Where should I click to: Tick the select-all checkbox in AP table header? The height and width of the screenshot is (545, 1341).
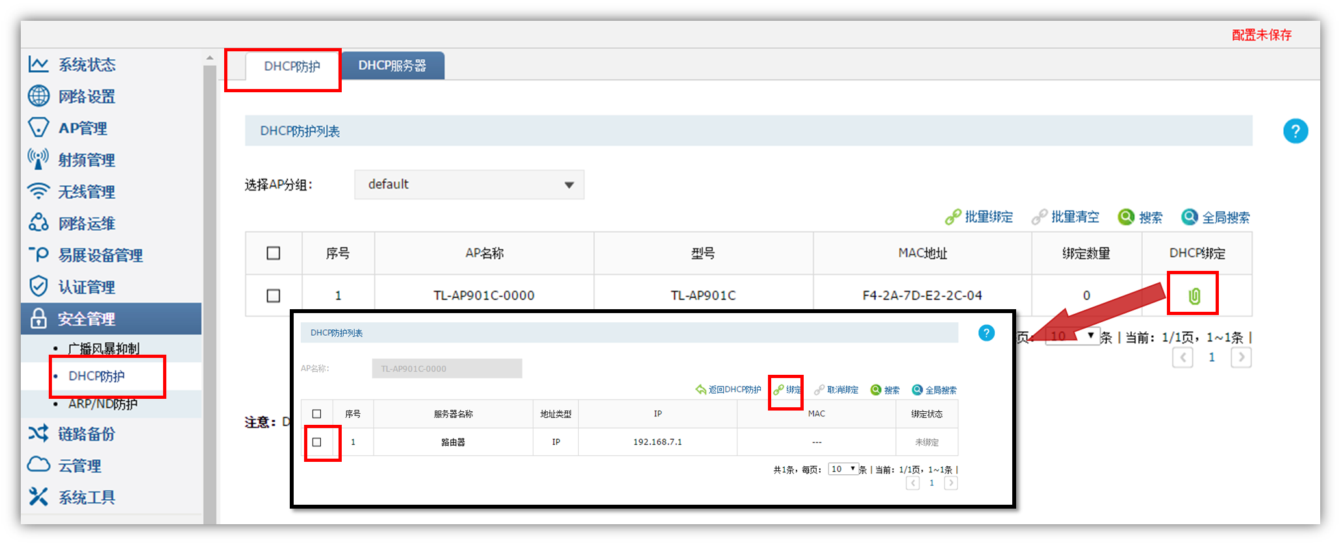(x=274, y=253)
